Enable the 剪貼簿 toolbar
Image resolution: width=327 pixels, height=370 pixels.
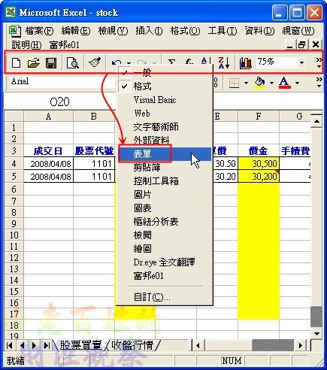click(165, 168)
